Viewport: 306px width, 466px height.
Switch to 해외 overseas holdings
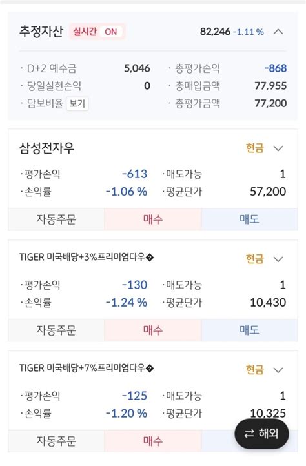click(x=261, y=434)
